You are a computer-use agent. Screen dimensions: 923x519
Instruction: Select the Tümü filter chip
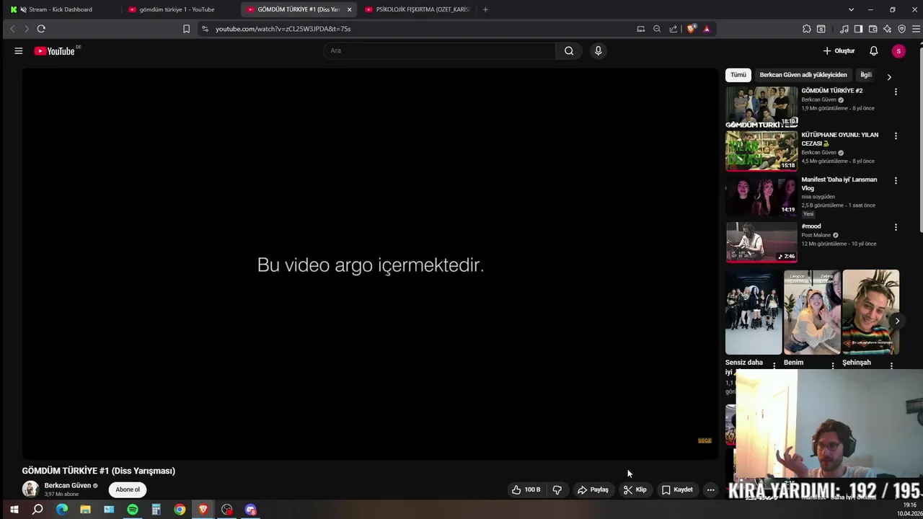coord(738,75)
